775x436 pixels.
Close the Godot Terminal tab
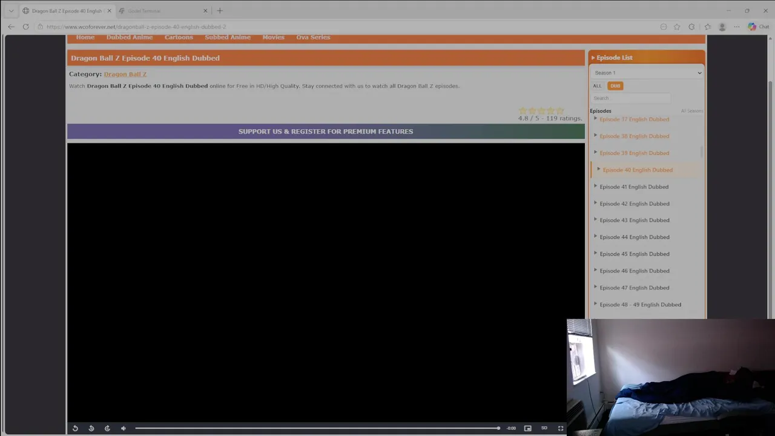coord(205,11)
